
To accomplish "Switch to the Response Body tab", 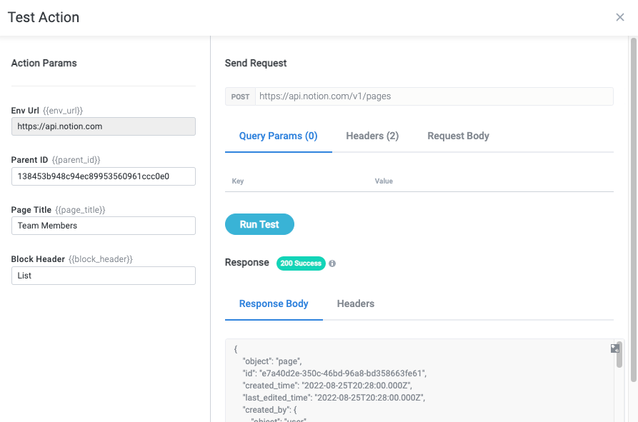I will pos(274,303).
